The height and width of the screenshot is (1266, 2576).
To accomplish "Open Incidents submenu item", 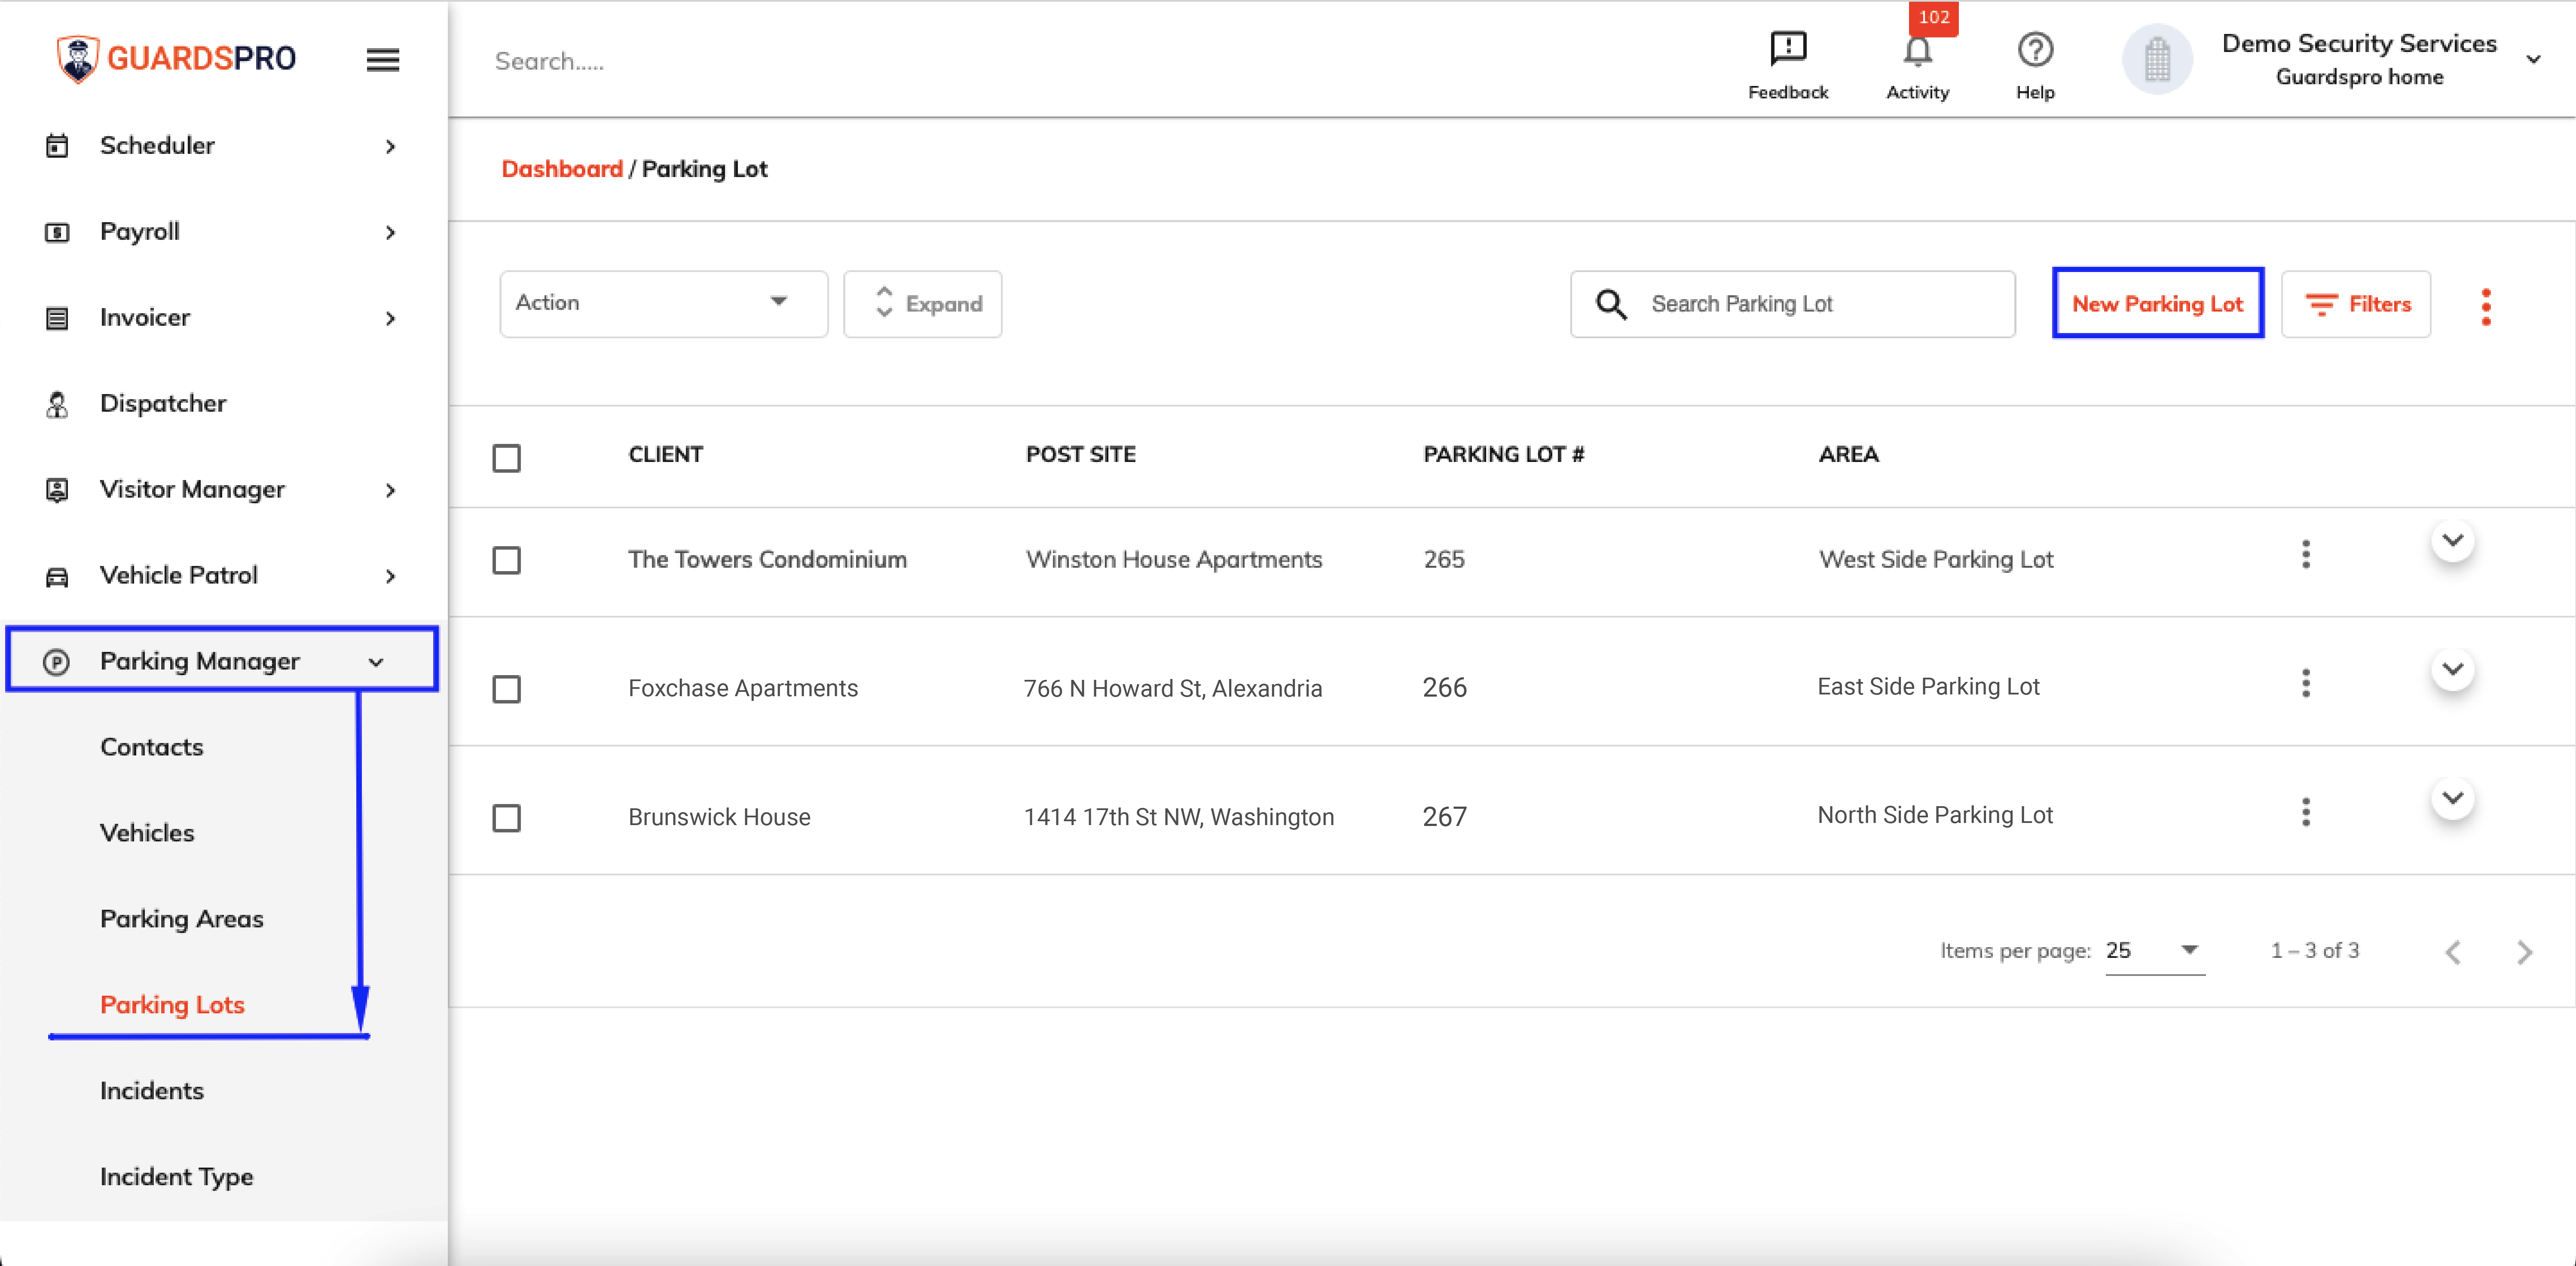I will coord(152,1091).
